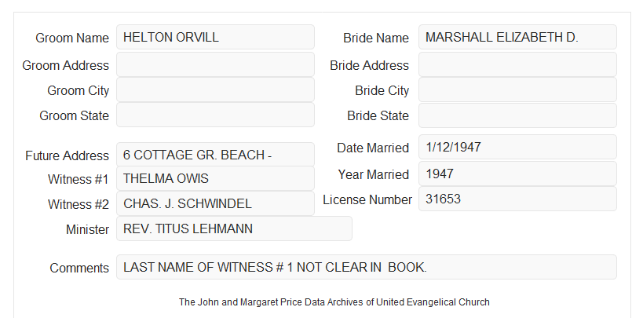Click the Comments label
Viewport: 632px width, 318px height.
(x=79, y=268)
